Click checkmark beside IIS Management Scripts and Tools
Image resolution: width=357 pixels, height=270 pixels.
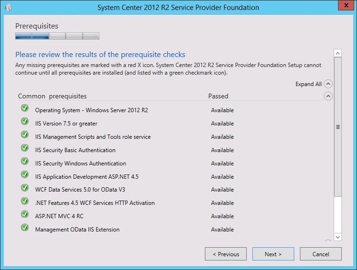(25, 135)
